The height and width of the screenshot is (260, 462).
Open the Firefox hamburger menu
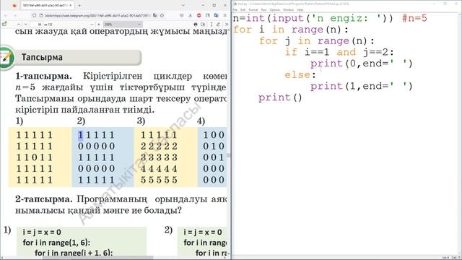tap(225, 15)
